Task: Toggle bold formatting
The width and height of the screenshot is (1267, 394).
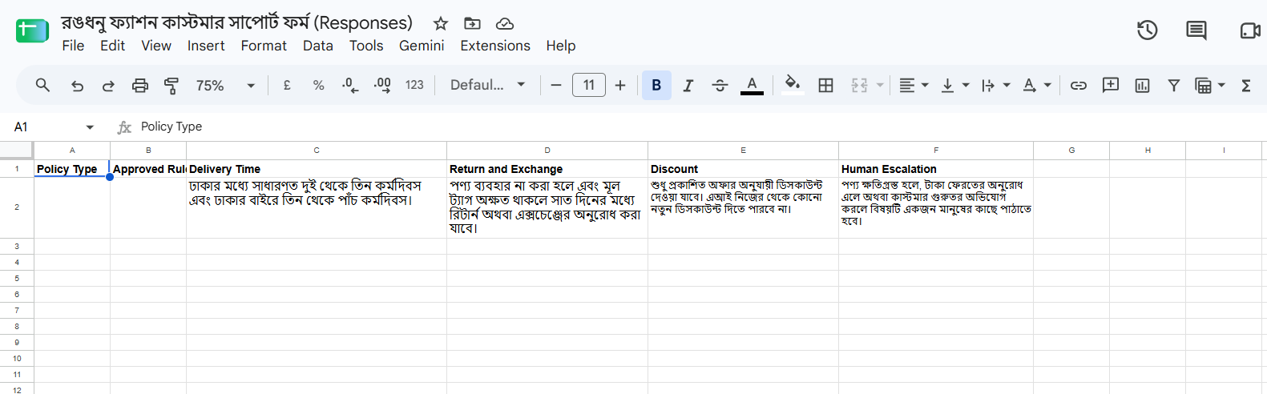Action: pos(656,85)
